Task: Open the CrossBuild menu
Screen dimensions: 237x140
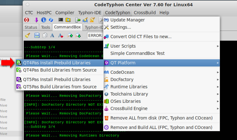Action: 145,13
